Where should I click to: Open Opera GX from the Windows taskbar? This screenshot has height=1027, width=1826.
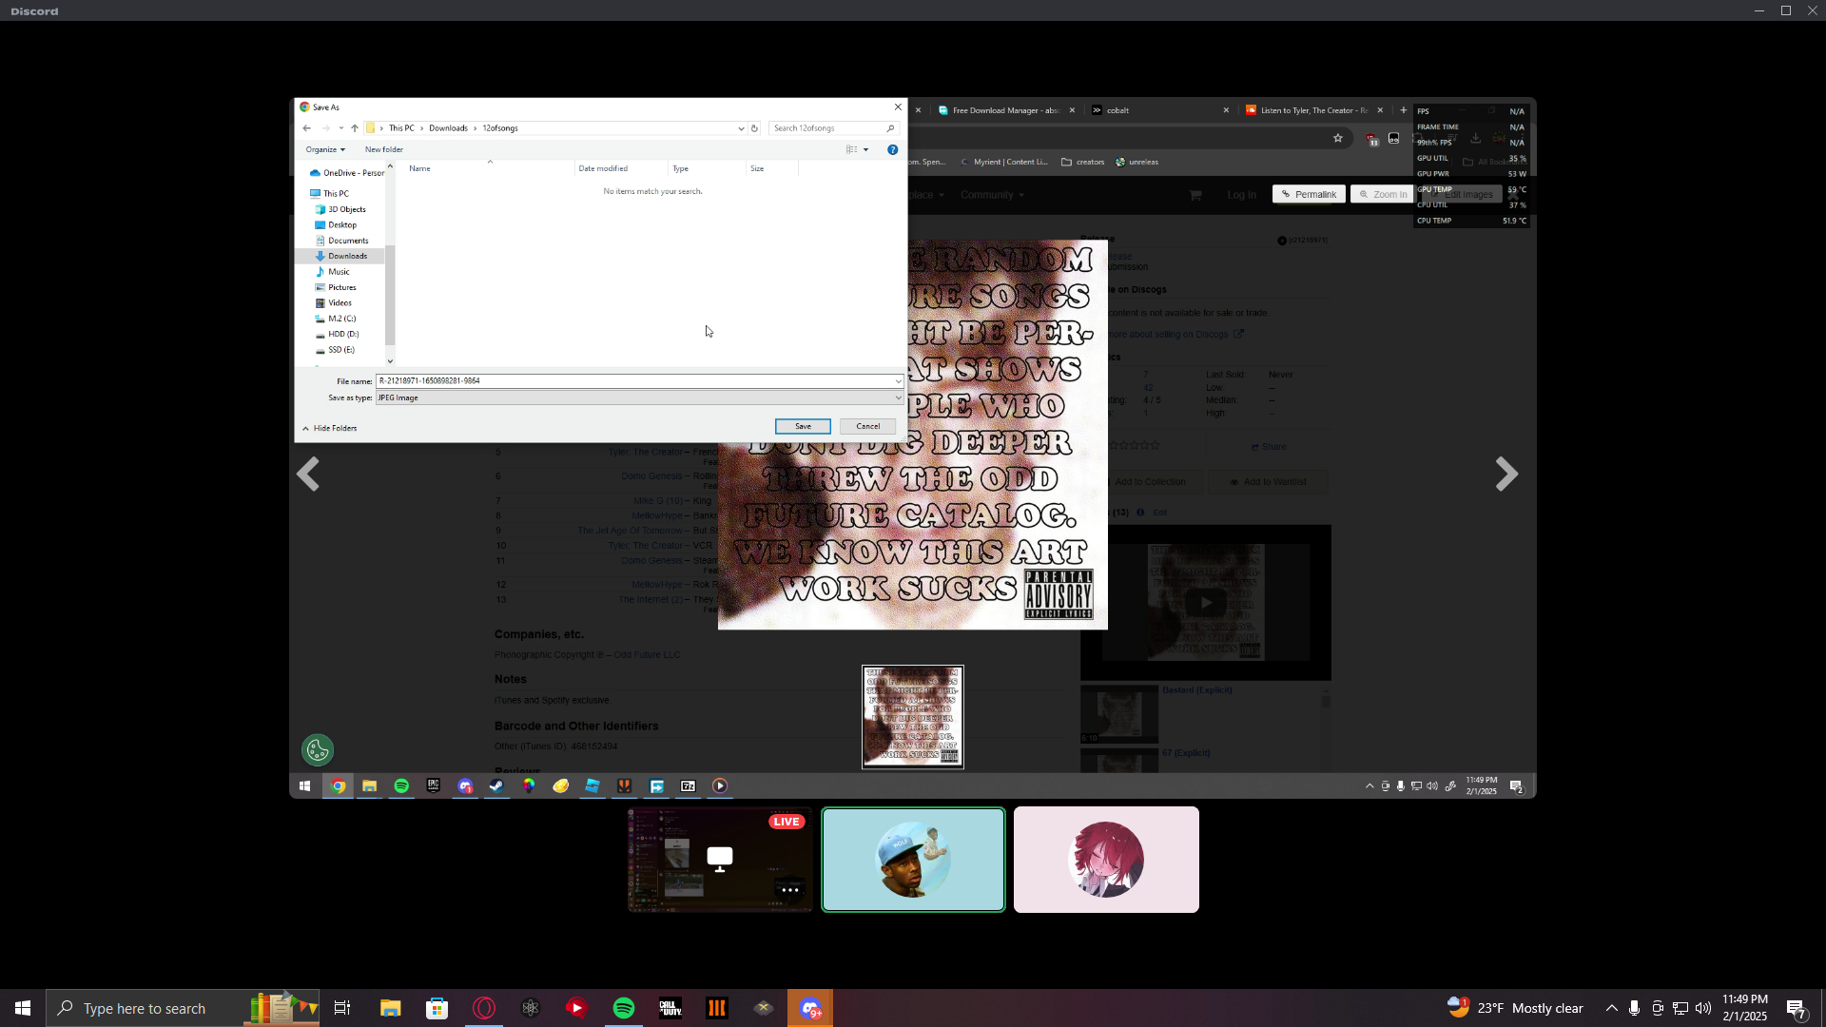tap(484, 1008)
